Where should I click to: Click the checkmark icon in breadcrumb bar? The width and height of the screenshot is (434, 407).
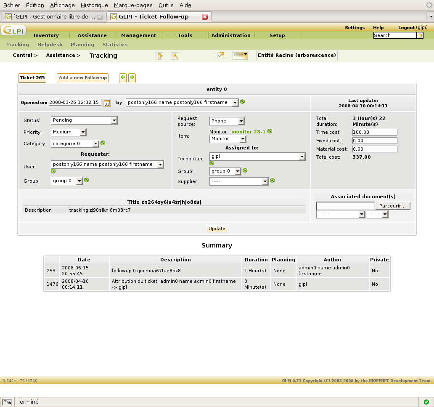click(x=221, y=56)
